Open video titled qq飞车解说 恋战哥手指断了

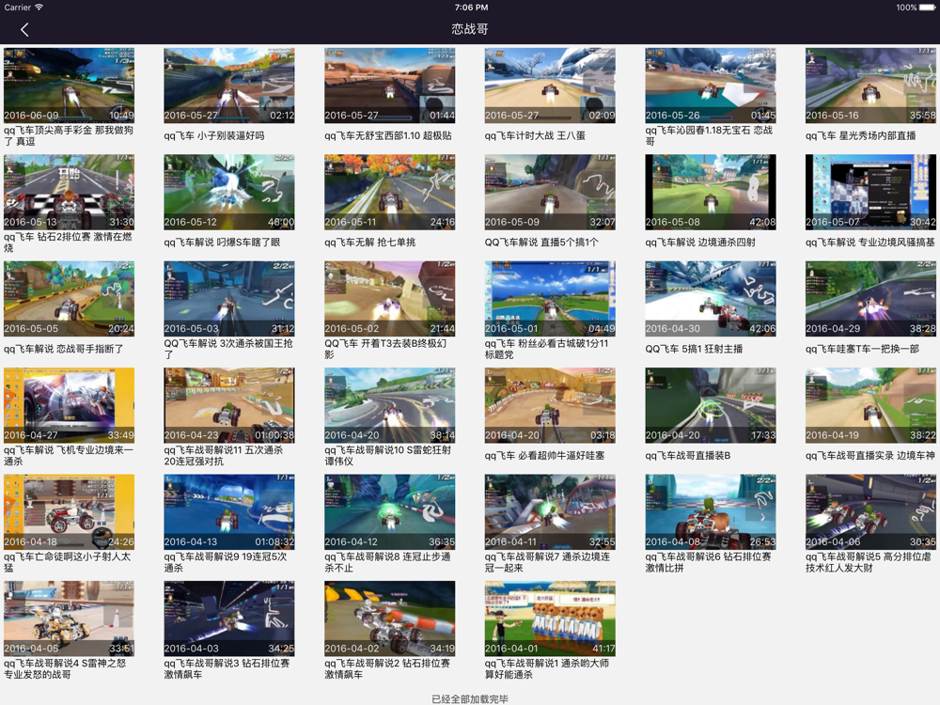(x=64, y=349)
